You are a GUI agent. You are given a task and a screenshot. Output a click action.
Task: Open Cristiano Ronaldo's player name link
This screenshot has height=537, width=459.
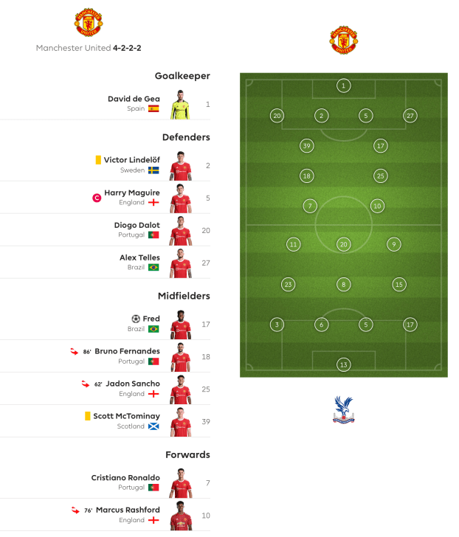[x=125, y=478]
